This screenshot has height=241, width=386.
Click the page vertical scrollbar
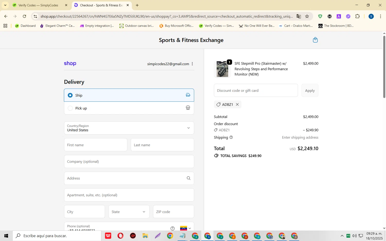tap(384, 67)
